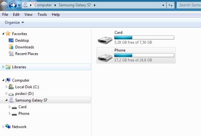
Task: Select Favorites in navigation pane
Action: point(19,34)
